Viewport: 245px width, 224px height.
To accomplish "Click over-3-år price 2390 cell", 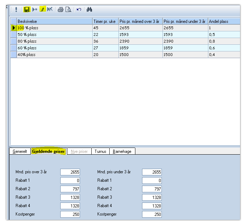I will coord(140,41).
